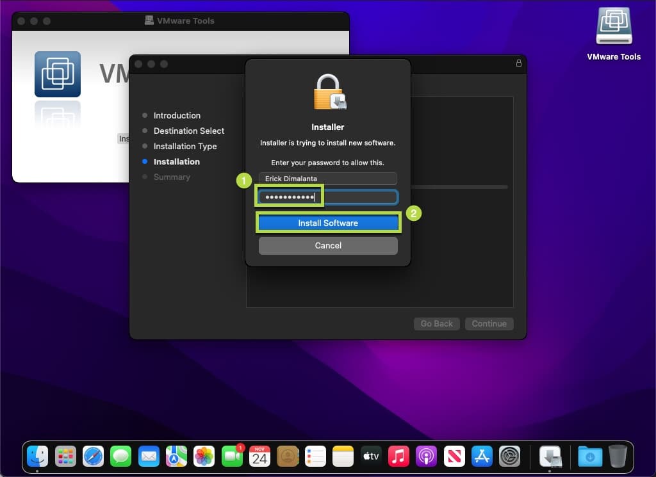Viewport: 656px width, 477px height.
Task: Open Calendar showing Nov 24
Action: coord(259,456)
